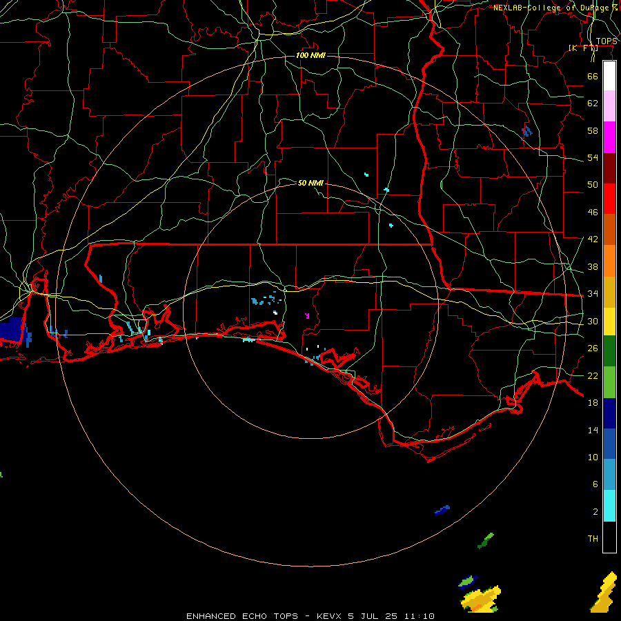Click the 11:10 timestamp

pyautogui.click(x=420, y=616)
